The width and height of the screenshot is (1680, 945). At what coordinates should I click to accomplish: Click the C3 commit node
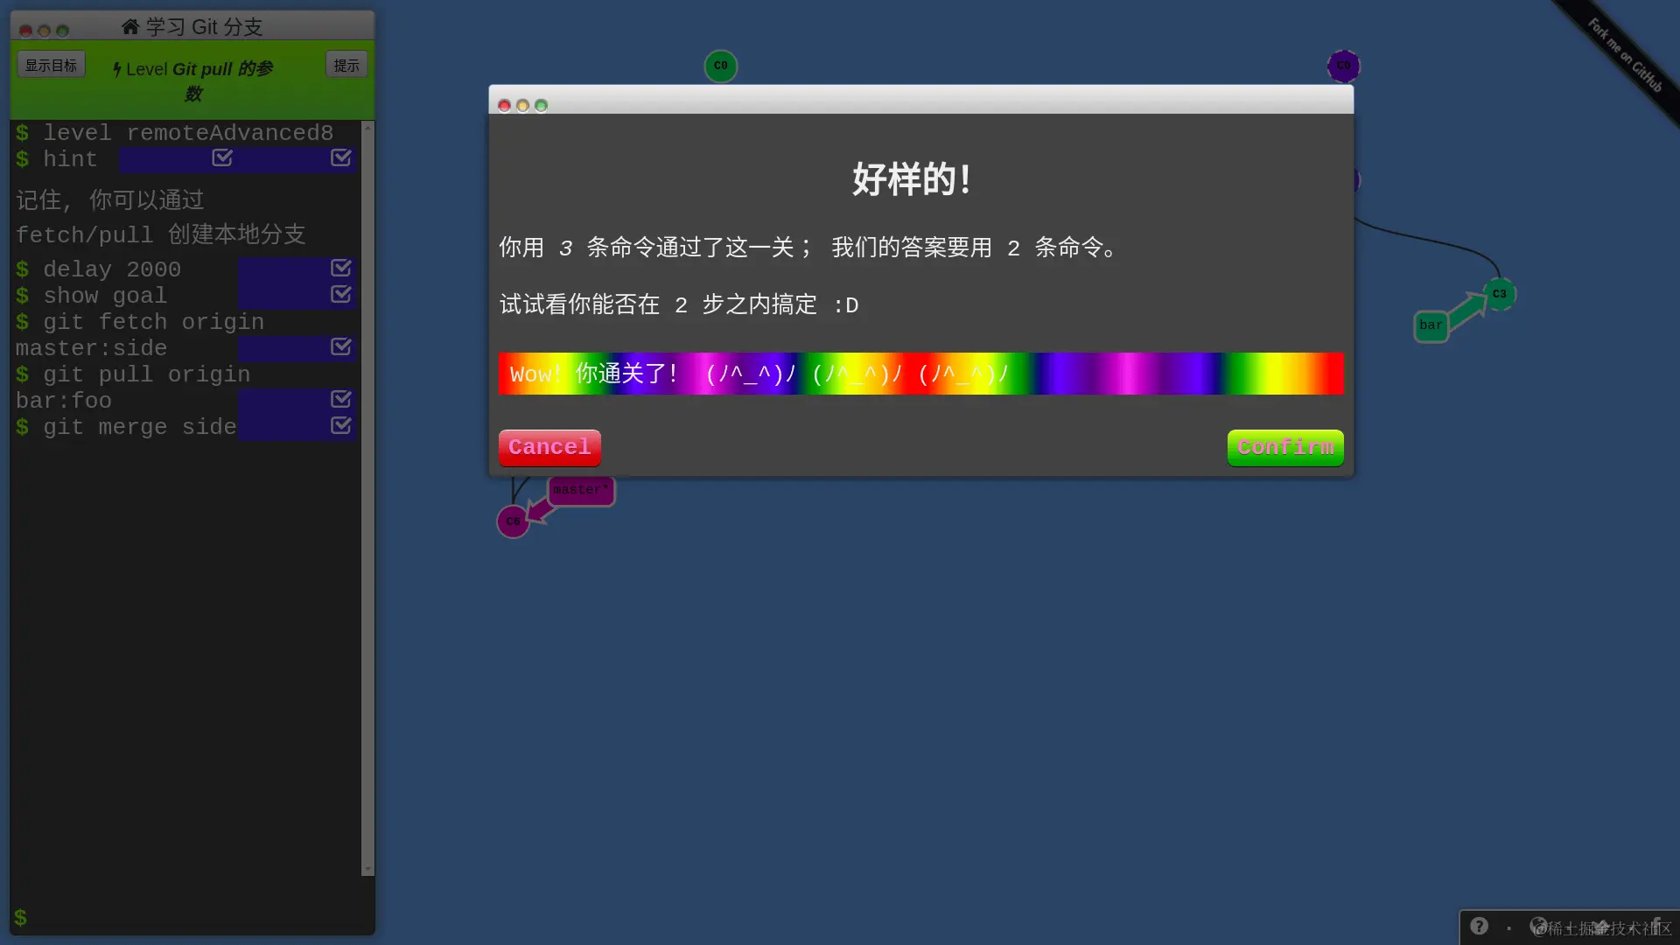1500,294
